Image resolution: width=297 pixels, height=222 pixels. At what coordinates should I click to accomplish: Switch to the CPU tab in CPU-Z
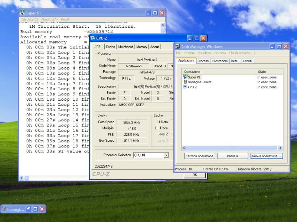pos(97,46)
